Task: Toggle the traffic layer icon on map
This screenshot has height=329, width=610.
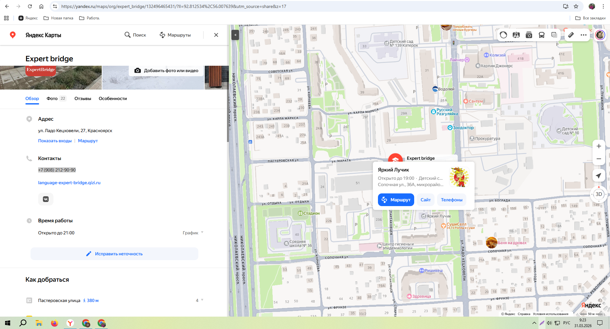Action: (x=503, y=35)
